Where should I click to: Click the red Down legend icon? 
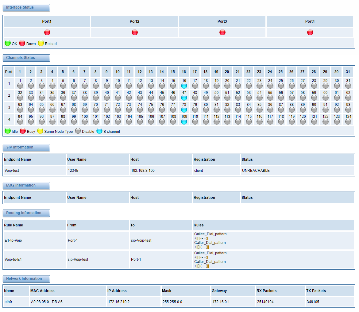click(22, 43)
